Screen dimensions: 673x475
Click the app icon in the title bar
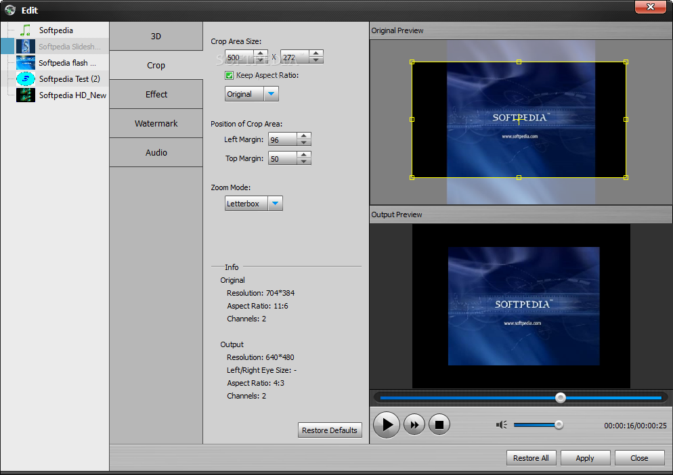(x=10, y=10)
